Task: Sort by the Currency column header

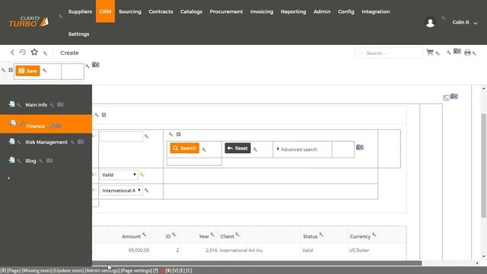Action: [x=360, y=237]
